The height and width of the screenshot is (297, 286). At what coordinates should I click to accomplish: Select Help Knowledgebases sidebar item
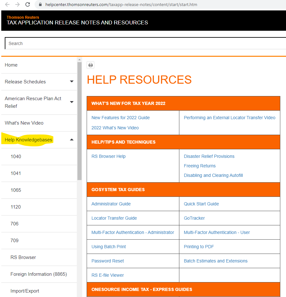[29, 140]
